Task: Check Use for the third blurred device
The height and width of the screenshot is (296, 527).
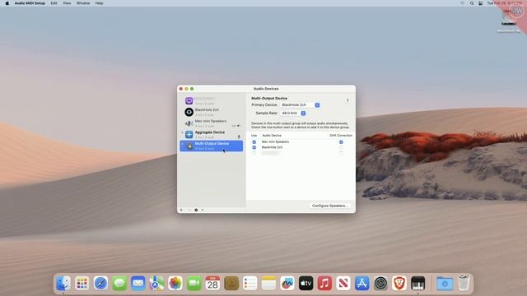Action: pos(254,153)
